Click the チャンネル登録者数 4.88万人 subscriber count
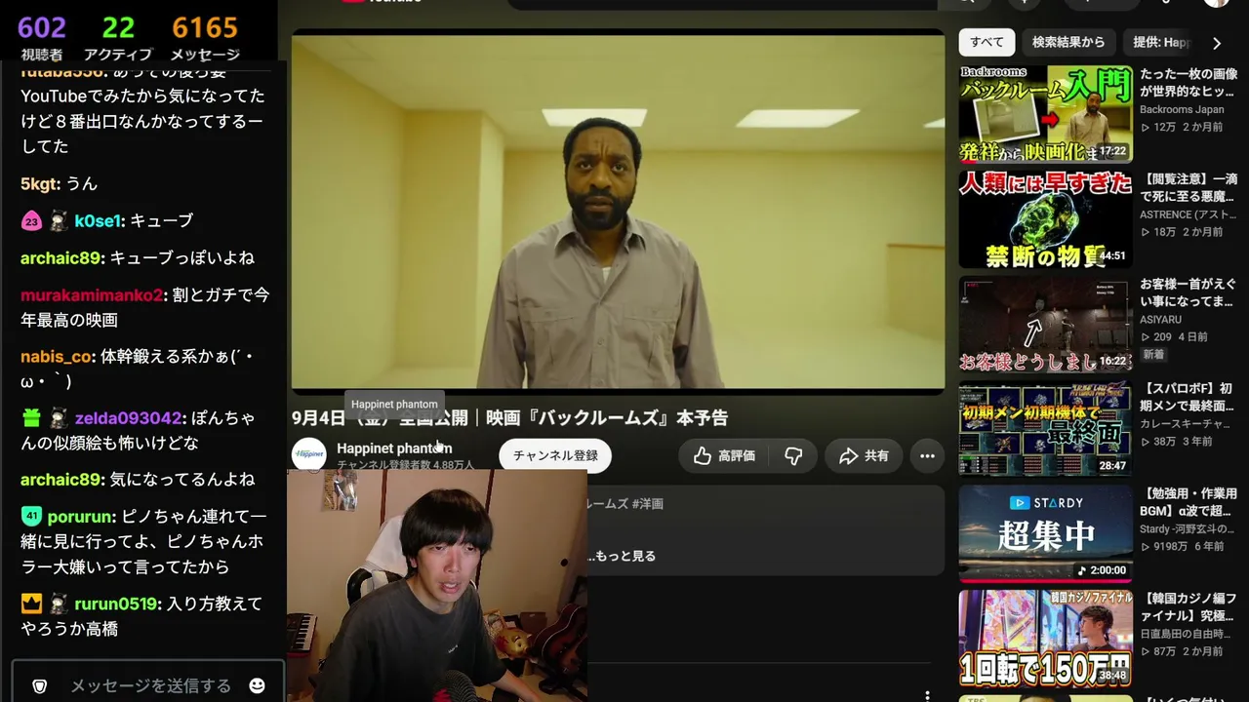1249x702 pixels. (405, 465)
